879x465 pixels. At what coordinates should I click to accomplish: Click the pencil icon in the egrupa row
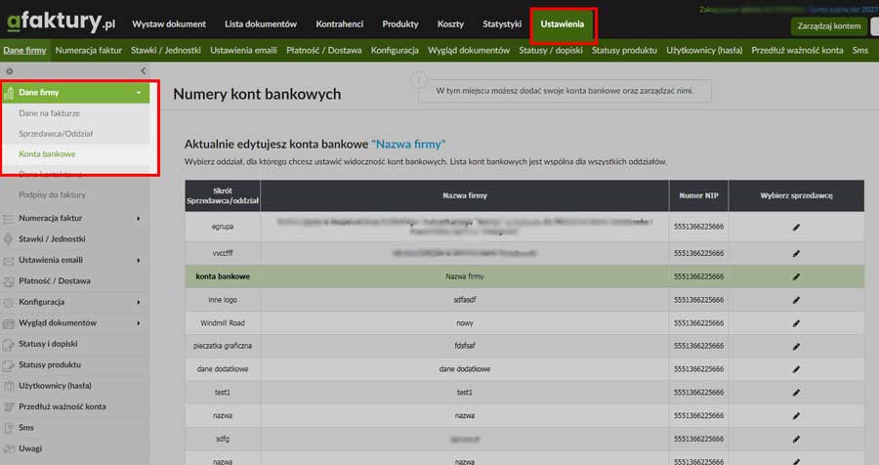point(796,227)
